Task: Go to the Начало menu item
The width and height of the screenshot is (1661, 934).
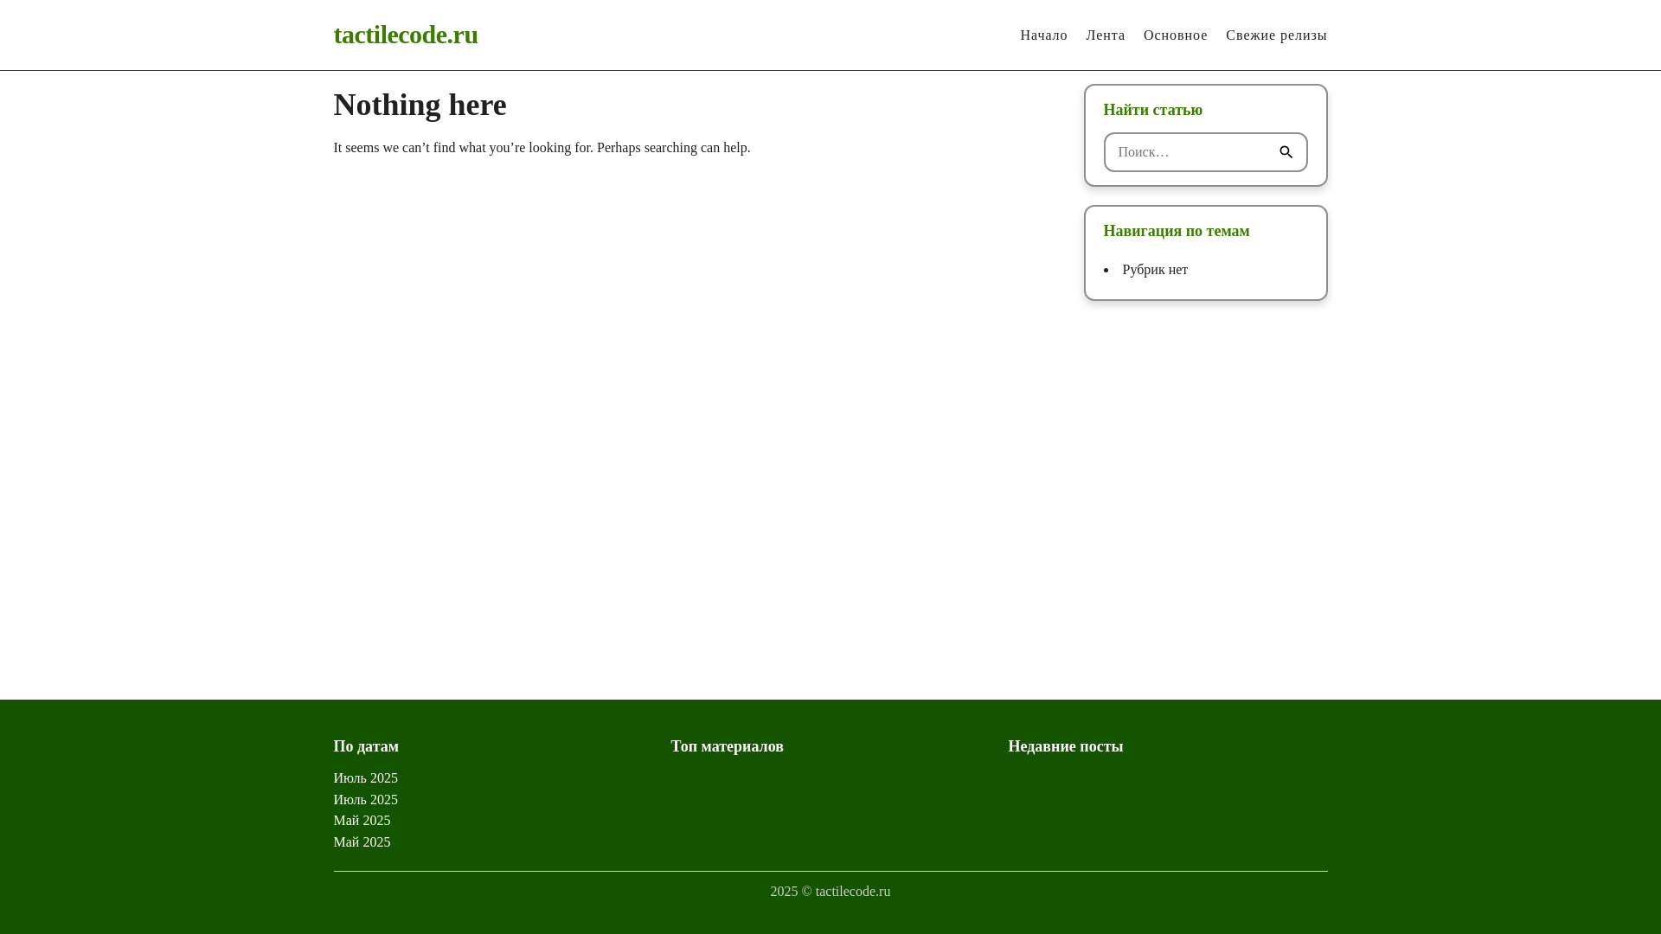Action: pyautogui.click(x=1043, y=35)
